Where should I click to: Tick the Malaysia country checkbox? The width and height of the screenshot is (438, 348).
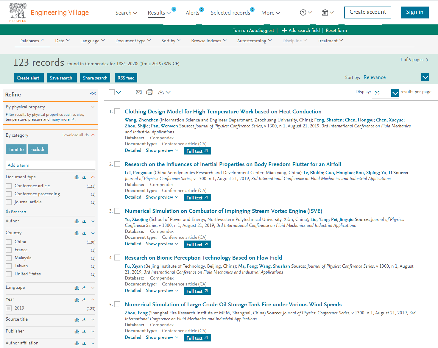click(9, 258)
